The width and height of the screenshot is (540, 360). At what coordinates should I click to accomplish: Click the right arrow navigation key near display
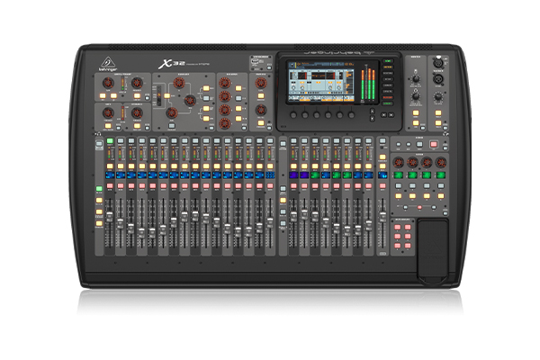pos(391,114)
